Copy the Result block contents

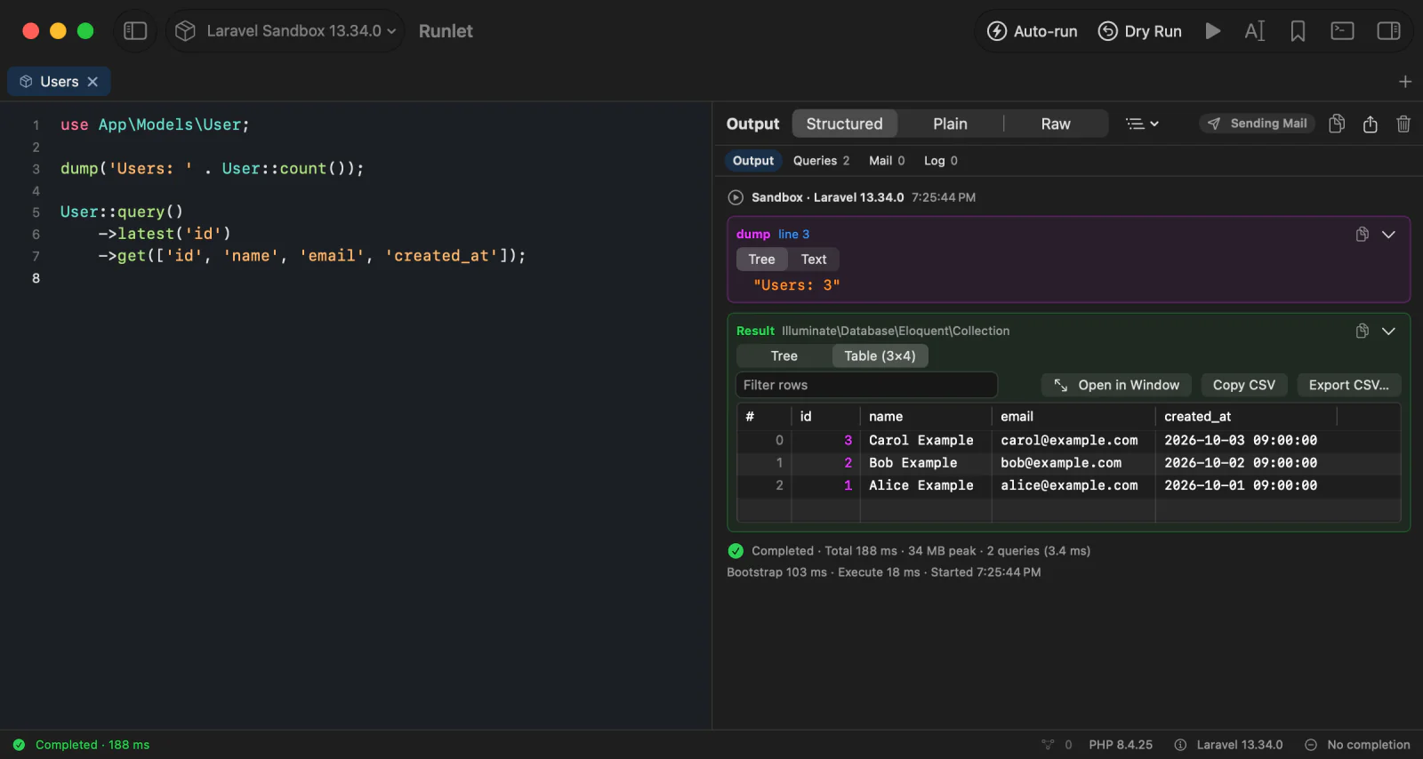tap(1362, 332)
